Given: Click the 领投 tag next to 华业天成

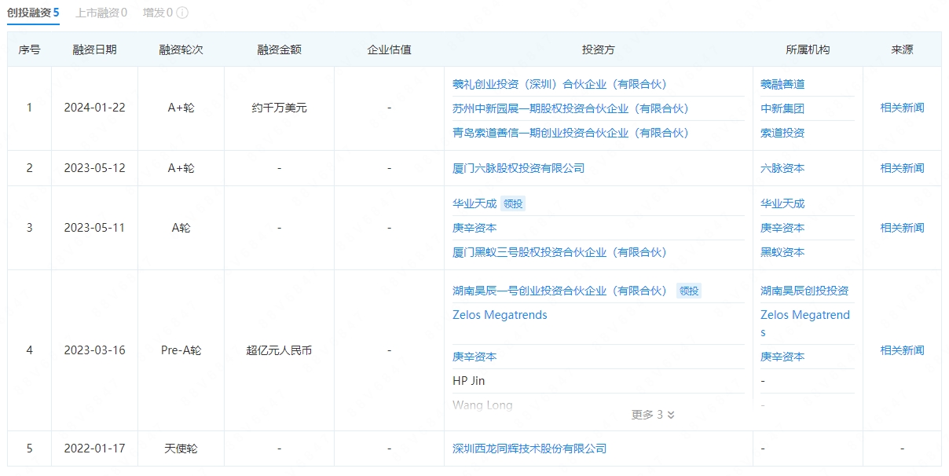Looking at the screenshot, I should click(x=513, y=203).
